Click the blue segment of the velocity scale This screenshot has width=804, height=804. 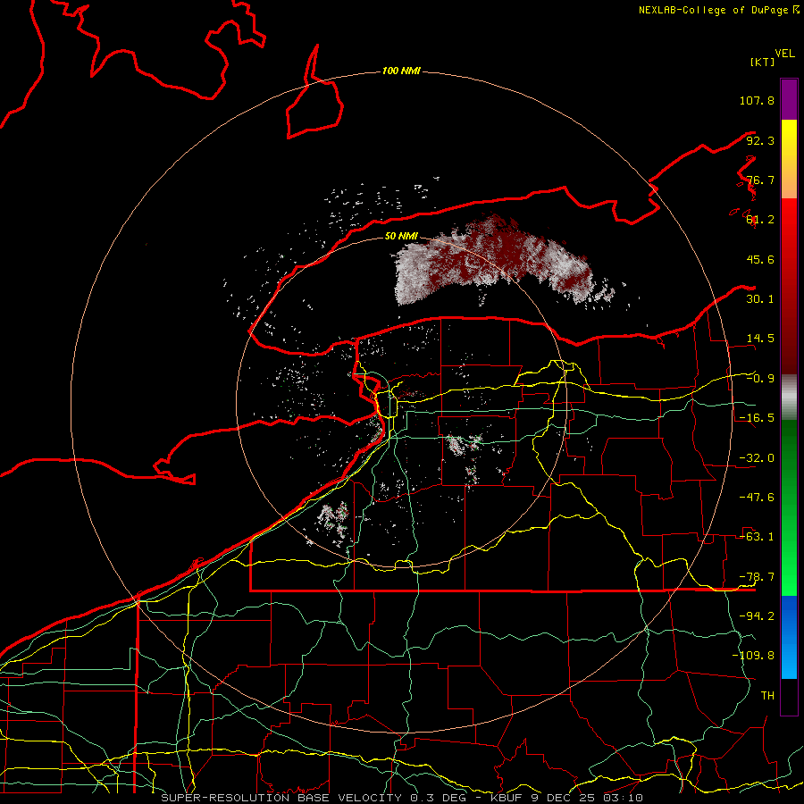pyautogui.click(x=789, y=637)
